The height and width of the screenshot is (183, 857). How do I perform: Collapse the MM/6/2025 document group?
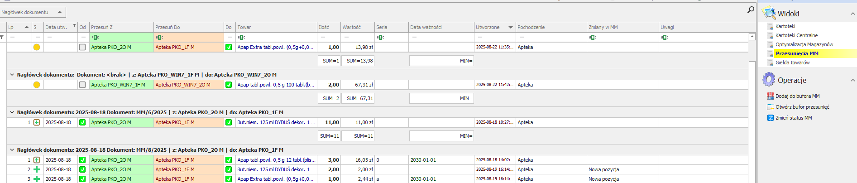[12, 112]
